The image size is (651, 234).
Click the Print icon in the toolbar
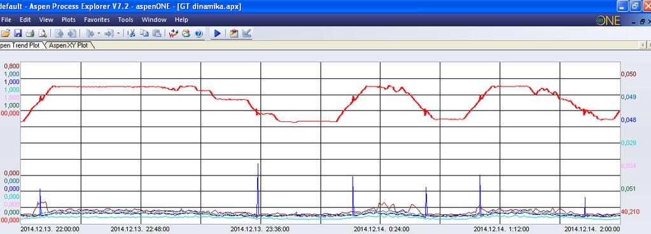coord(30,34)
